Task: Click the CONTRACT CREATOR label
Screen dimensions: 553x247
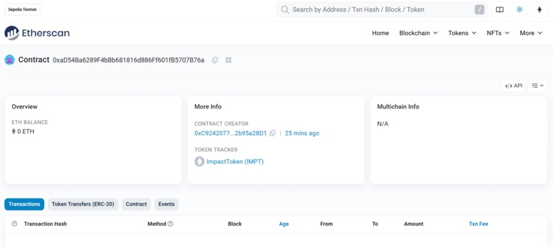Action: (x=222, y=124)
